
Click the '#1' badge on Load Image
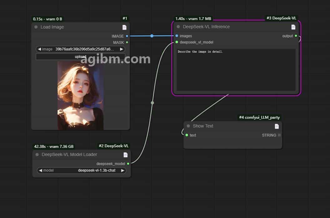(x=125, y=18)
